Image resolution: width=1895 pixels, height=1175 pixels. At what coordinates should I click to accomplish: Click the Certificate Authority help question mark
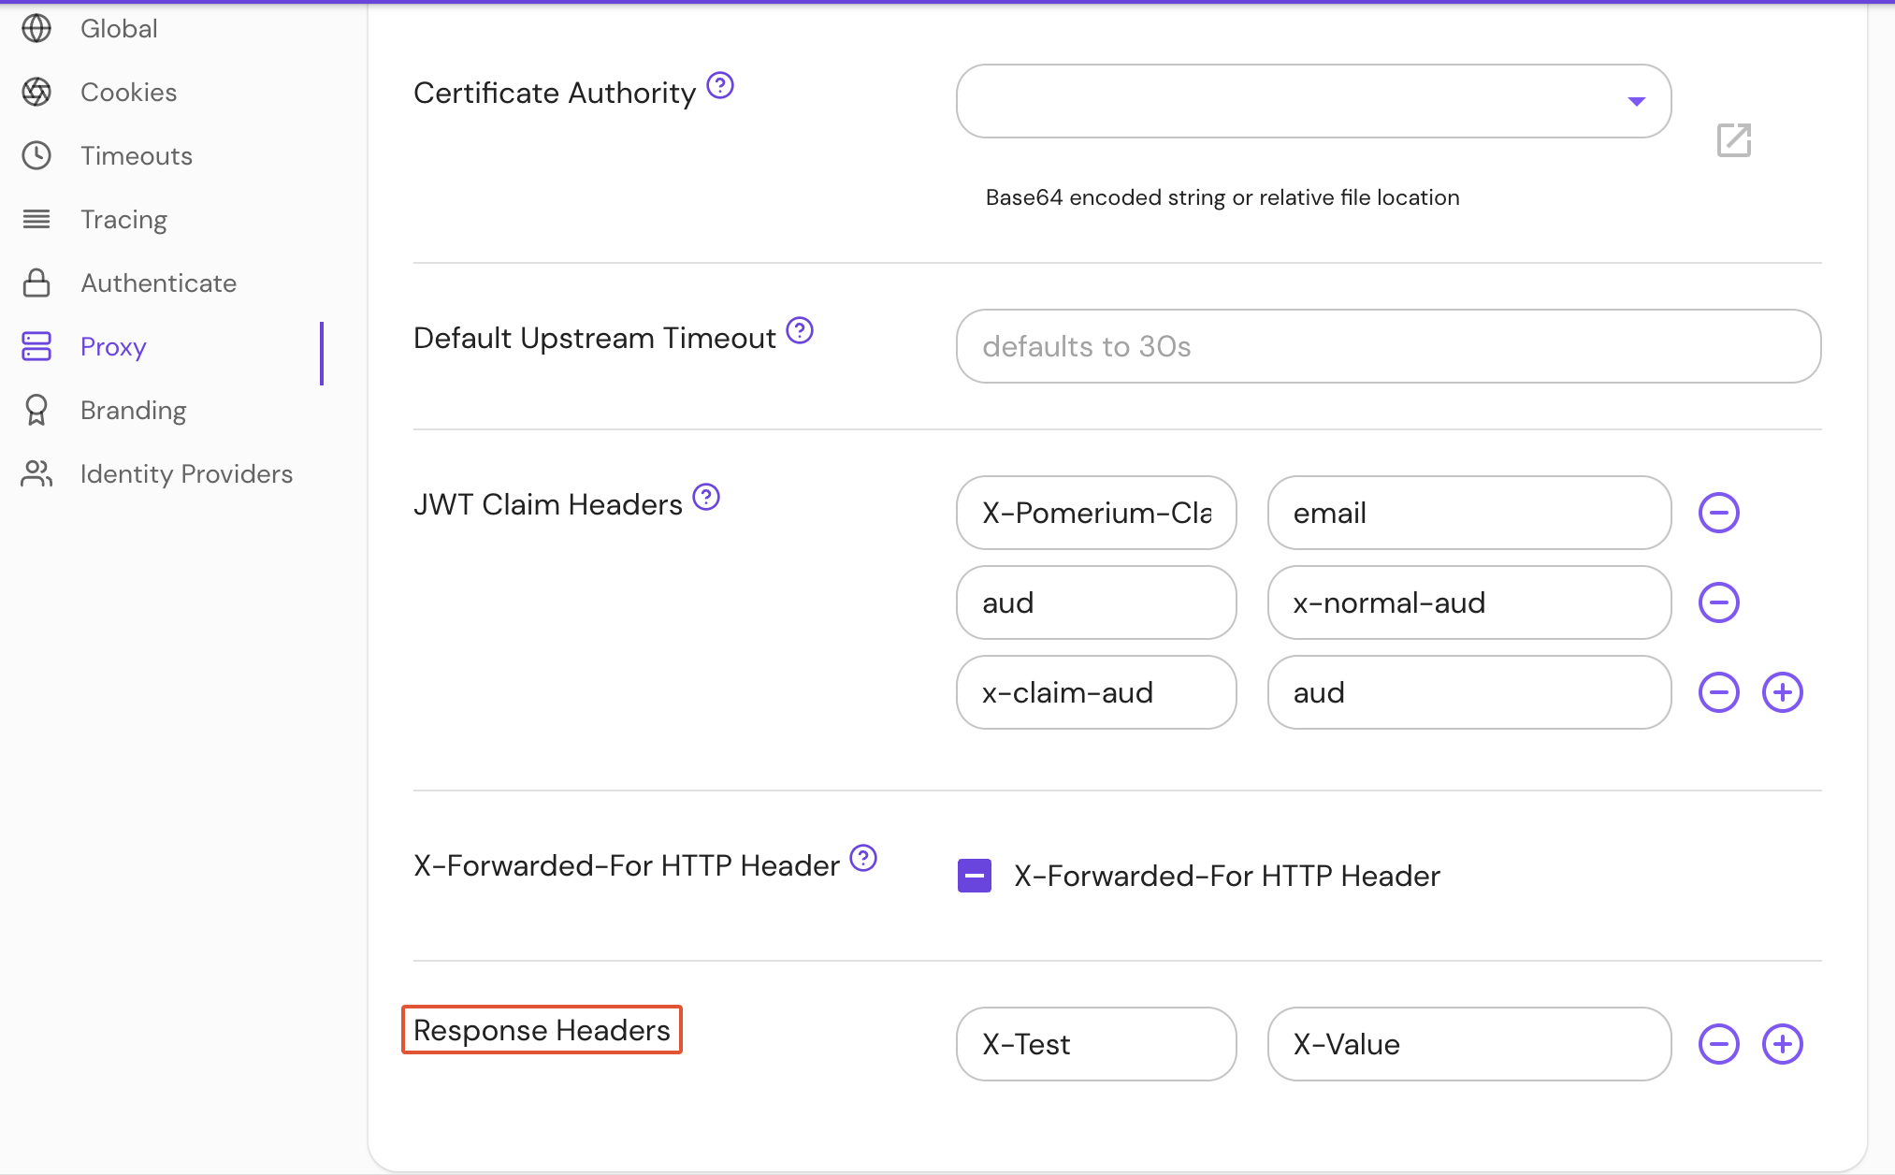(x=718, y=86)
